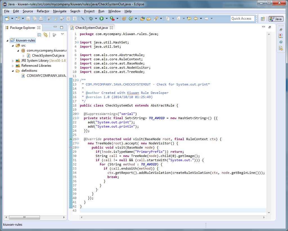This screenshot has width=288, height=231.
Task: Click the Quick Access search field
Action: pos(242,19)
